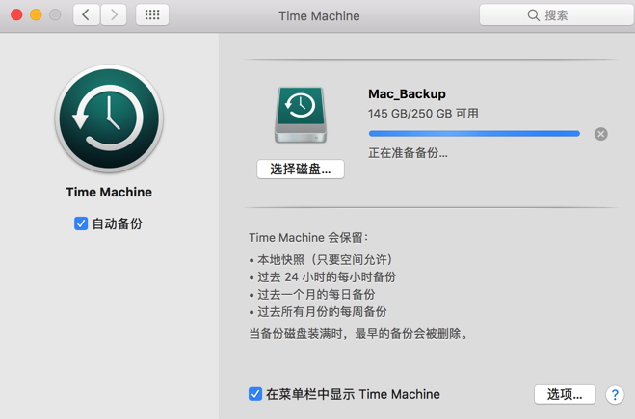Minimize the window with the yellow button

click(36, 15)
